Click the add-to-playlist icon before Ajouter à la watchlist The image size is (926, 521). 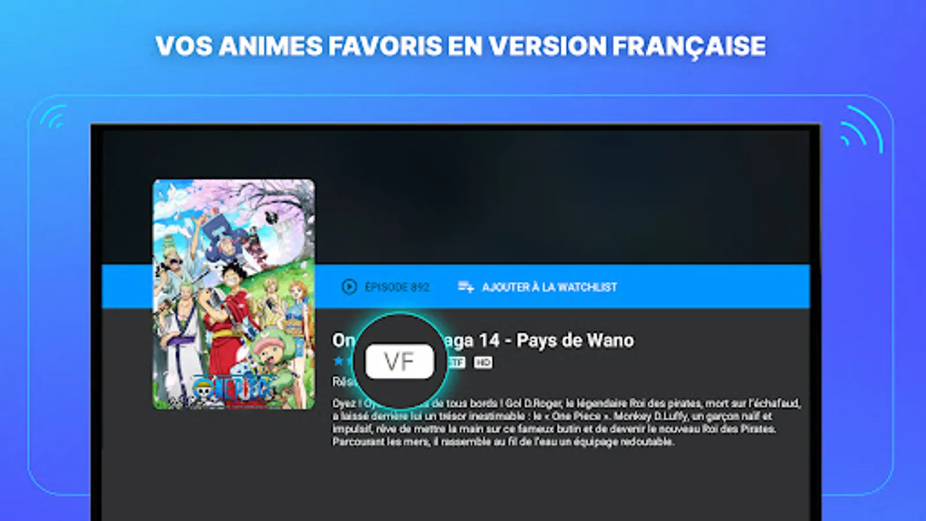point(466,287)
